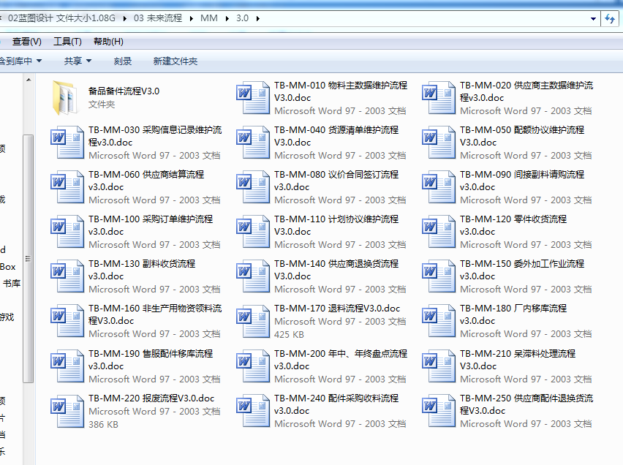Click the 备品备件流程V3.0 folder name
Image resolution: width=623 pixels, height=465 pixels.
124,91
